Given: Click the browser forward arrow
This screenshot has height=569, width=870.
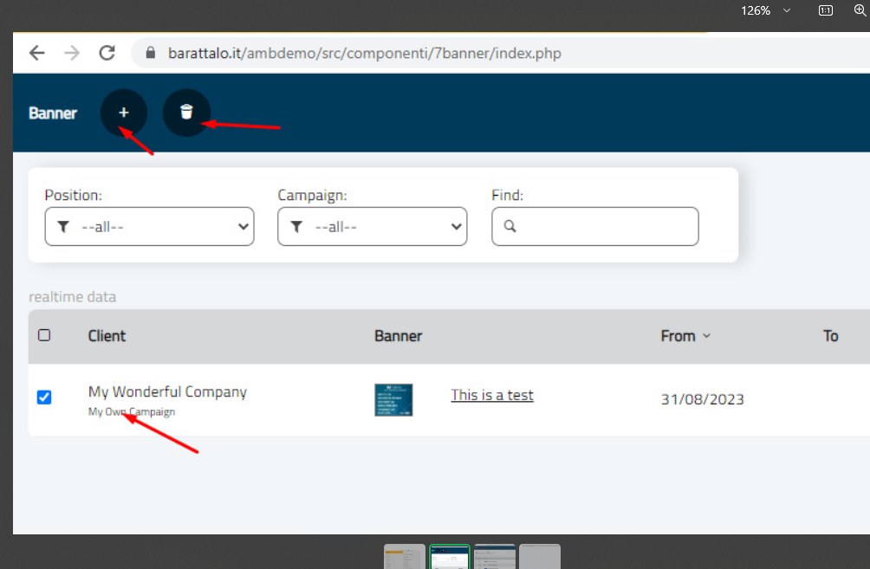Looking at the screenshot, I should click(x=72, y=53).
